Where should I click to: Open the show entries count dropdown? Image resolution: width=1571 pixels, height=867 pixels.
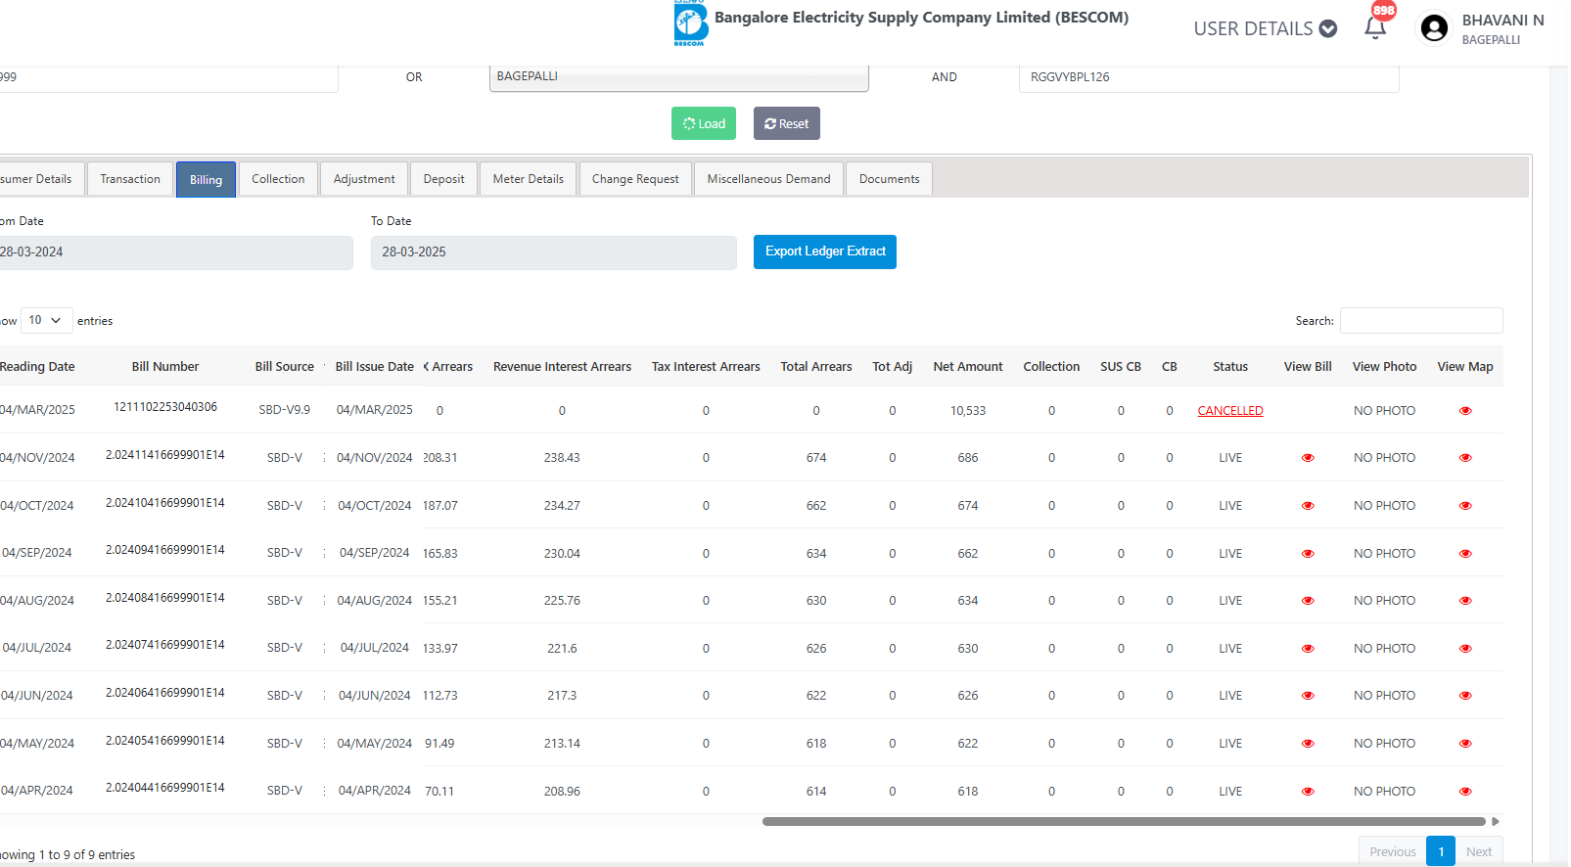pyautogui.click(x=46, y=320)
